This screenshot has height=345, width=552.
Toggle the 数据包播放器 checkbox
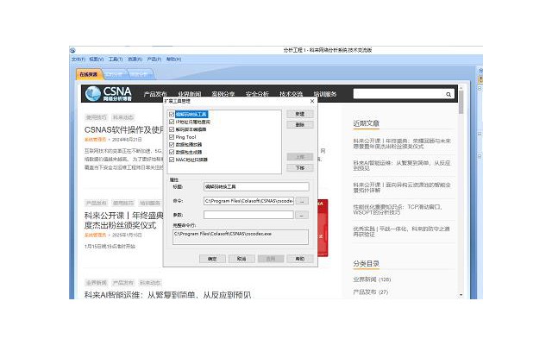click(x=172, y=145)
